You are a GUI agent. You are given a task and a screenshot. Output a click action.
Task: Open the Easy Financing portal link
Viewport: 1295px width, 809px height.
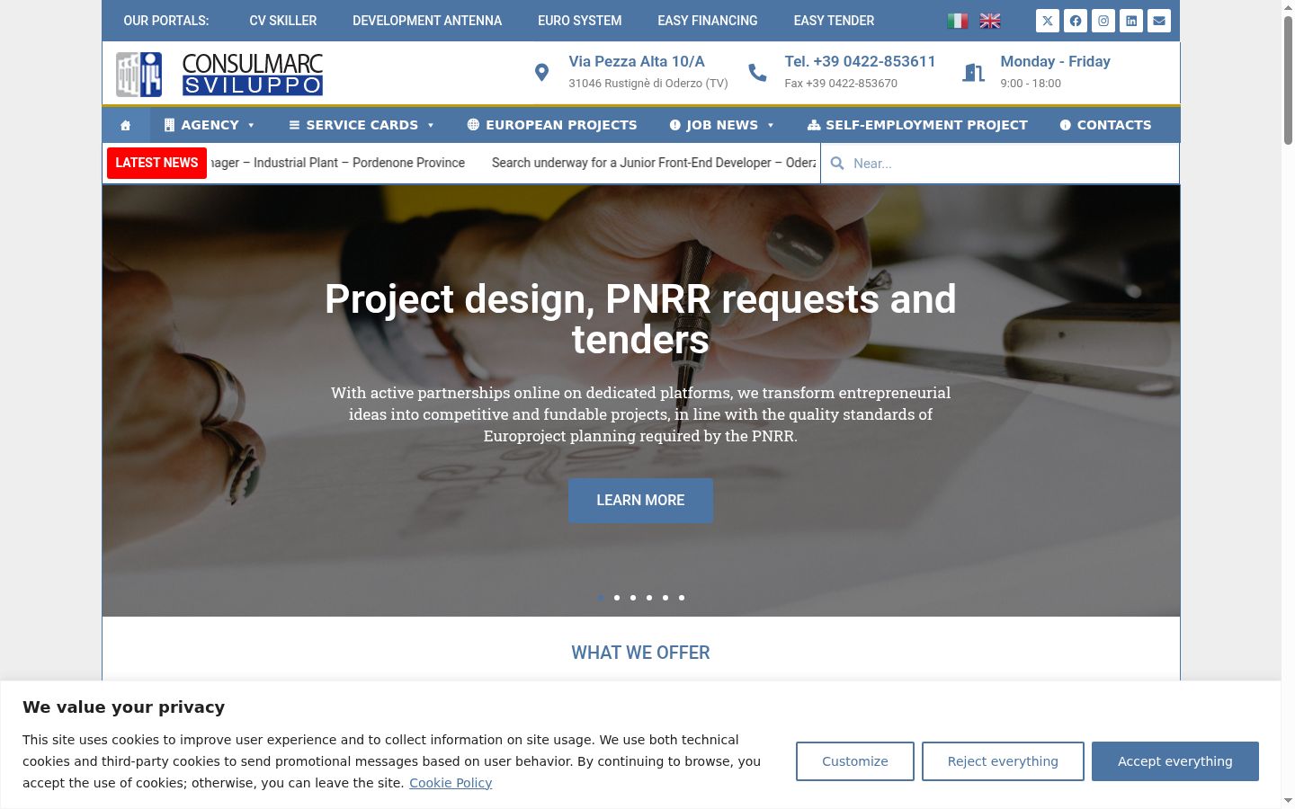pos(708,21)
